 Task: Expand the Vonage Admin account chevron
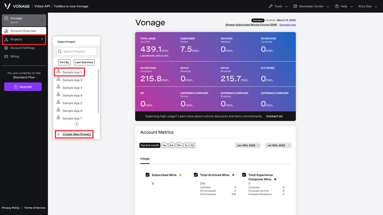(42, 20)
